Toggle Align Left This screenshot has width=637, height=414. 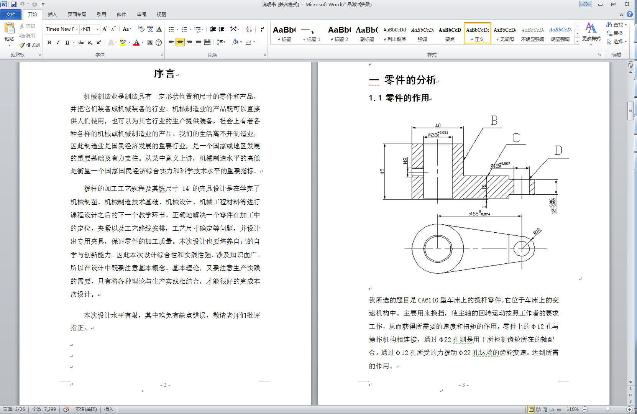(x=171, y=42)
